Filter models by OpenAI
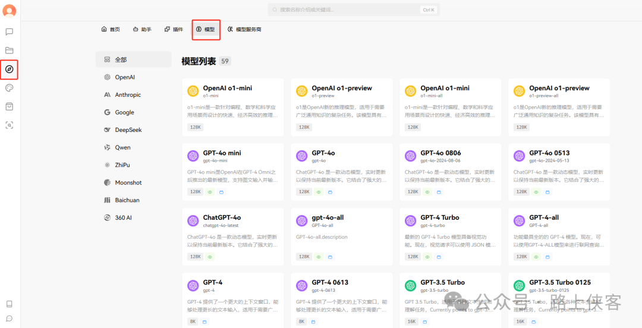The width and height of the screenshot is (642, 328). point(134,77)
